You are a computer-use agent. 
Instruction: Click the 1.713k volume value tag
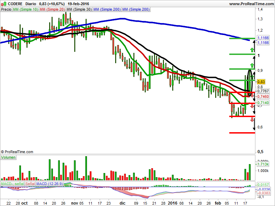(x=263, y=164)
